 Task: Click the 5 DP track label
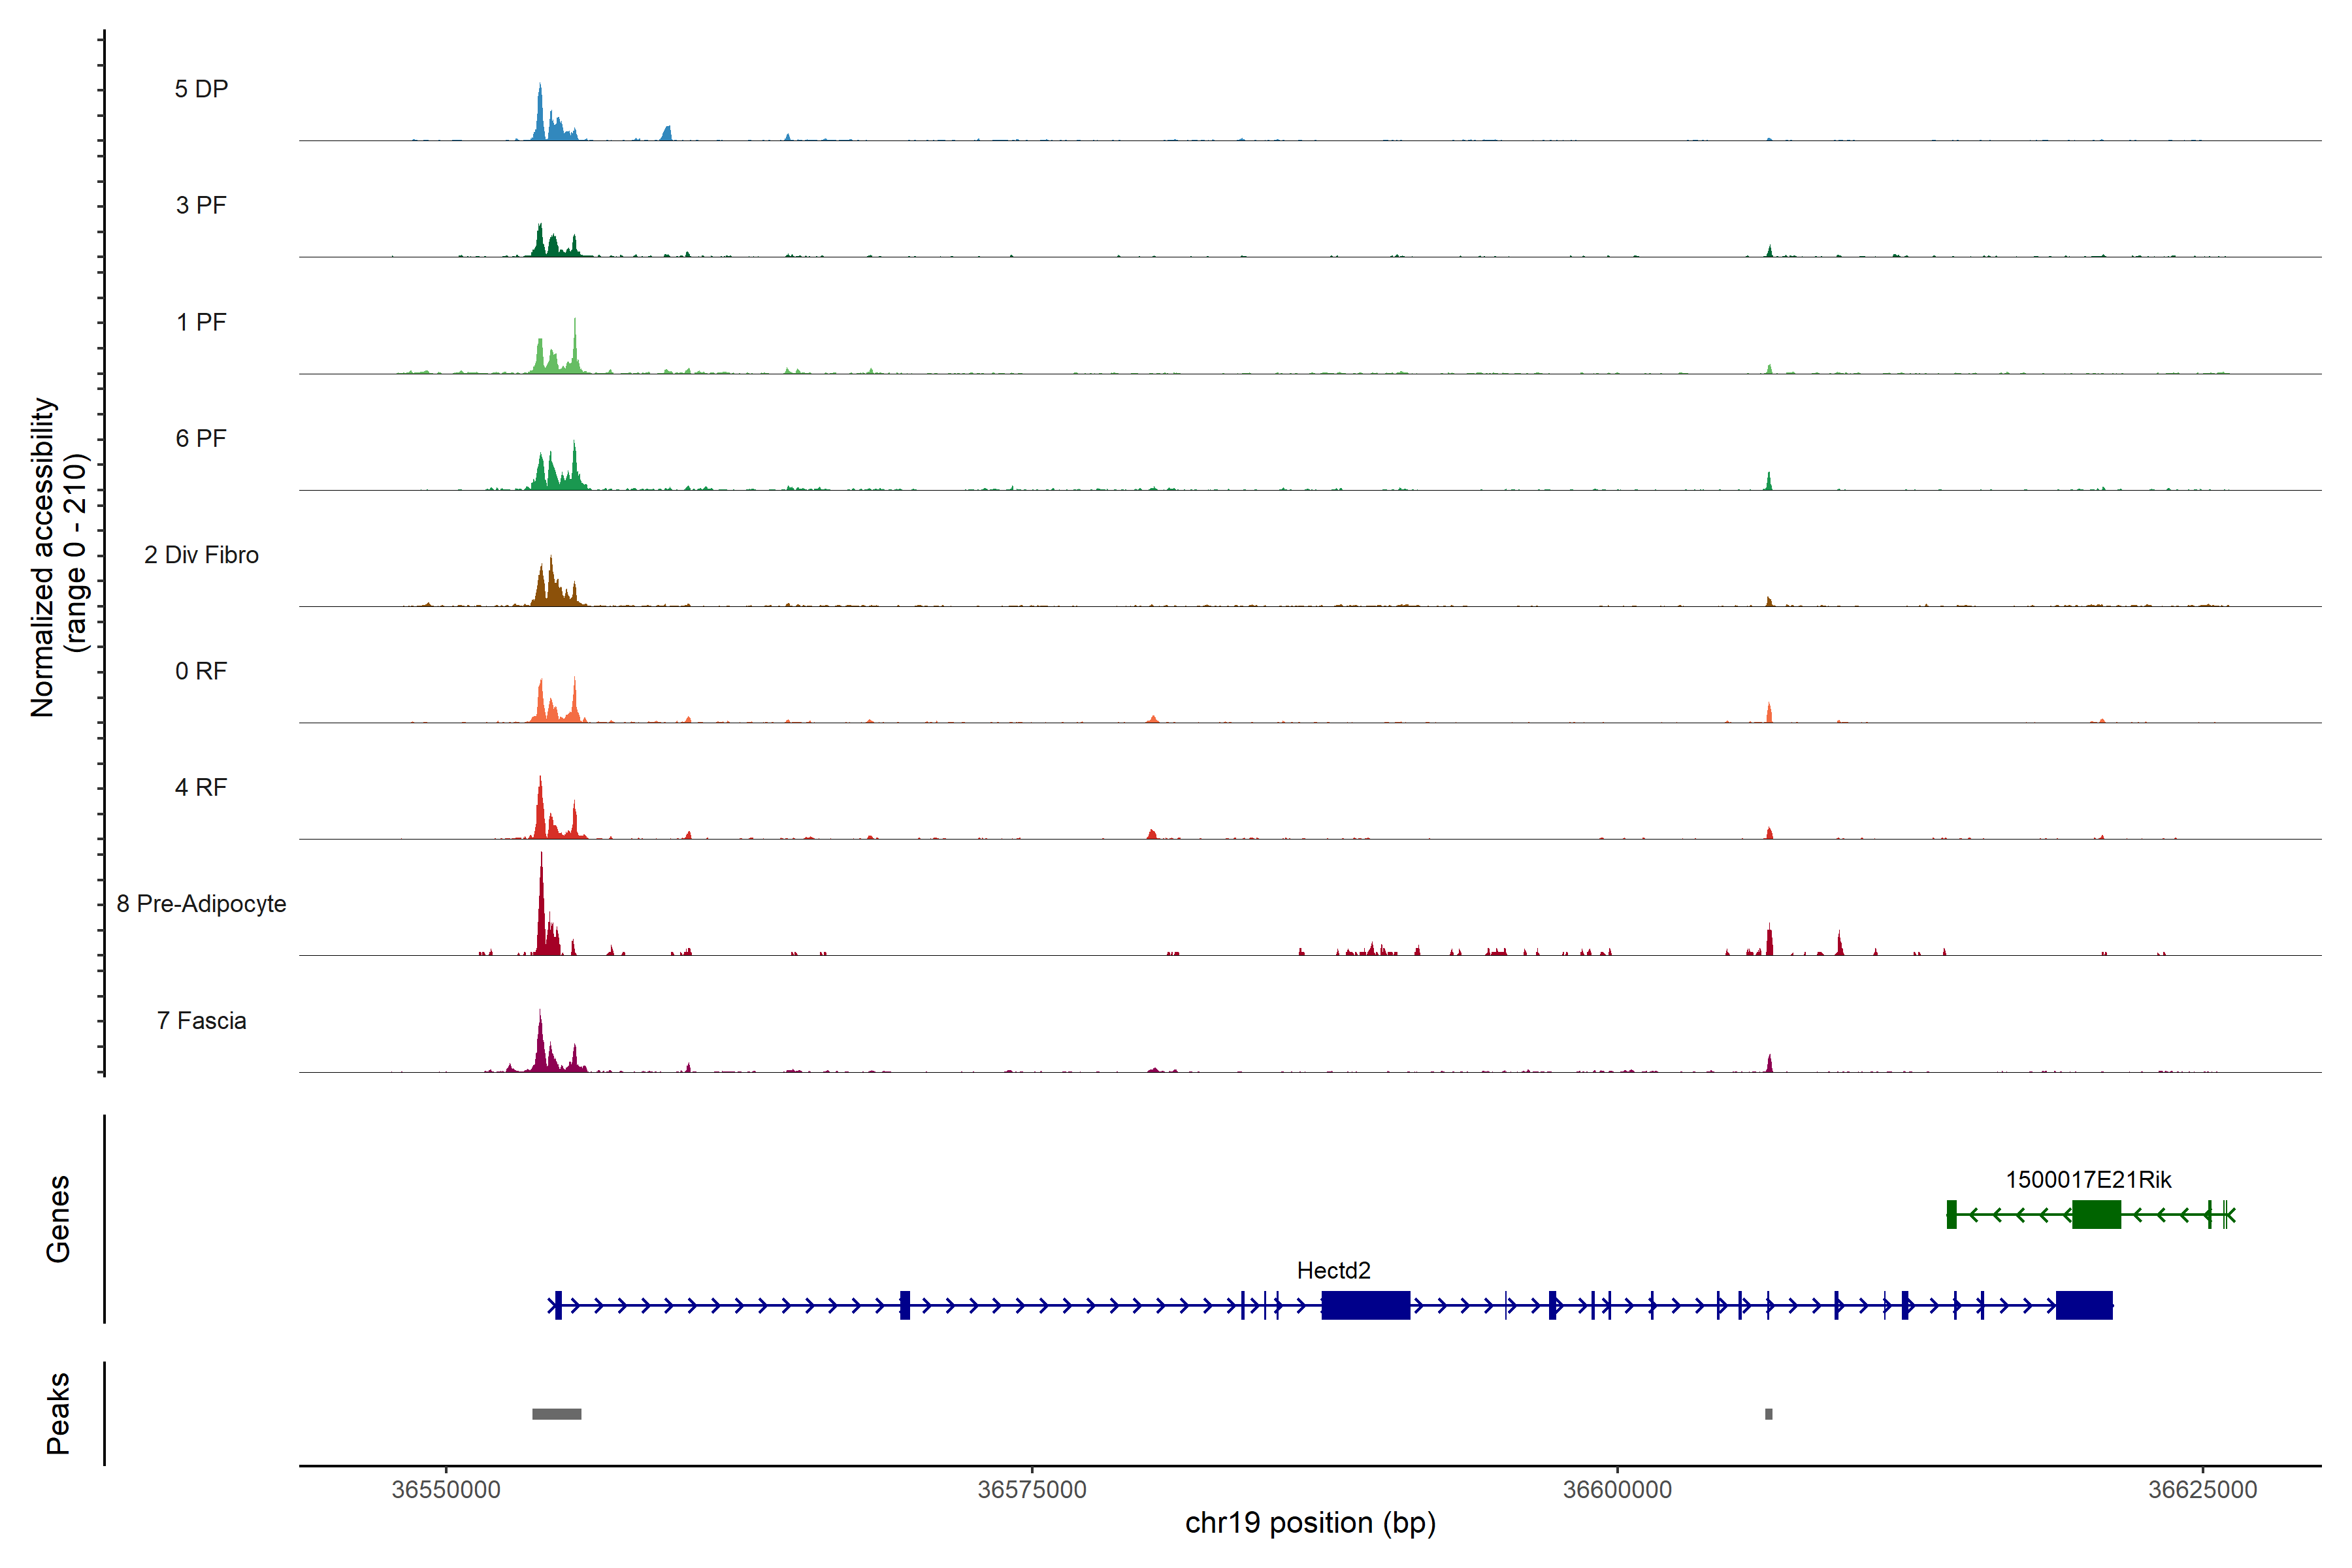point(201,89)
